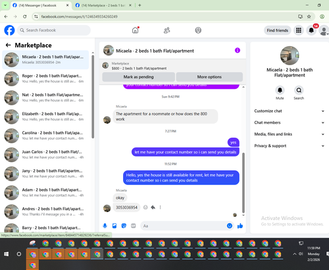The width and height of the screenshot is (329, 270).
Task: Click the listing thumbnail in chat header
Action: pos(109,50)
